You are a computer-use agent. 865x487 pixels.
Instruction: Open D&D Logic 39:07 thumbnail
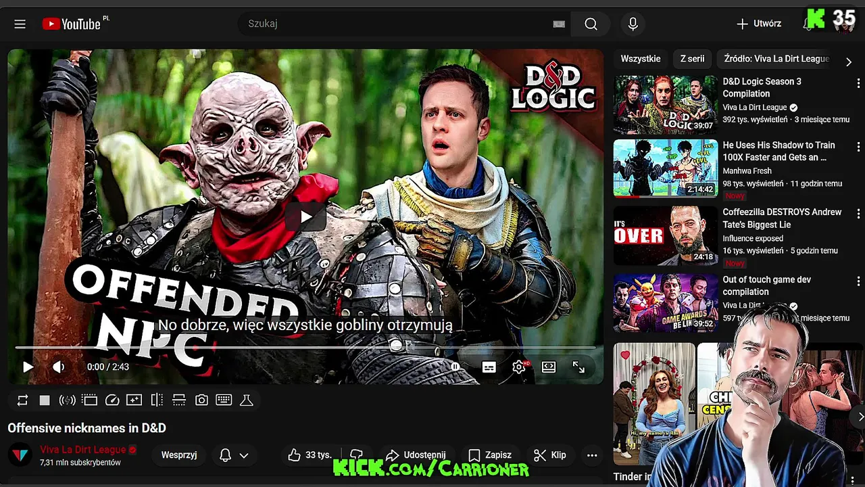point(666,105)
